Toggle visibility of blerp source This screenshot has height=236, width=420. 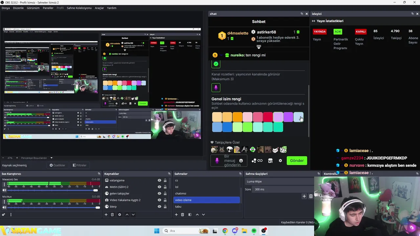159,206
